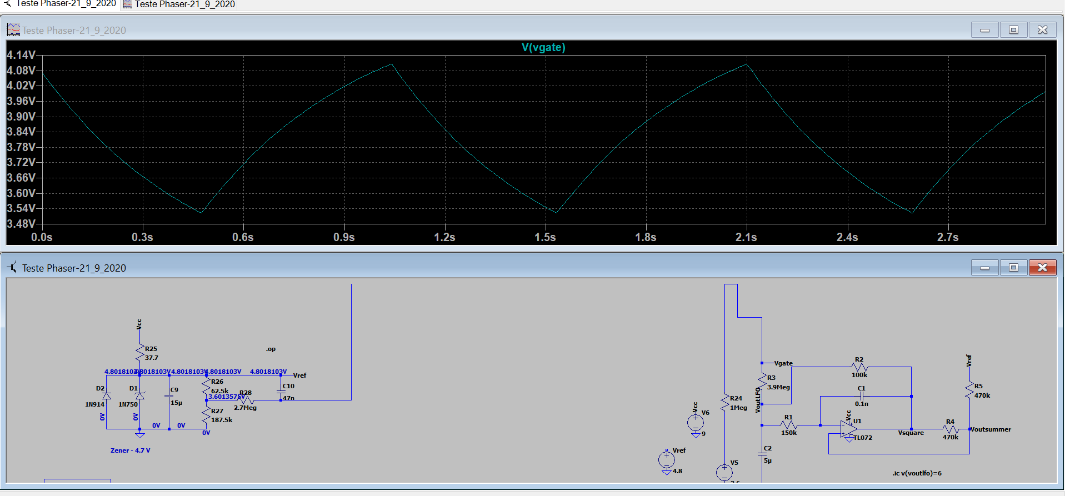Click the 62.5k value of R26
1065x496 pixels.
(x=219, y=391)
